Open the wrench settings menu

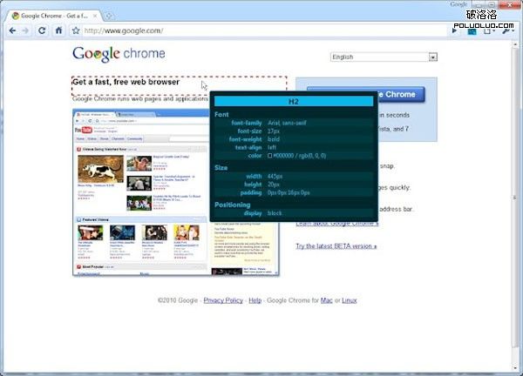[507, 31]
